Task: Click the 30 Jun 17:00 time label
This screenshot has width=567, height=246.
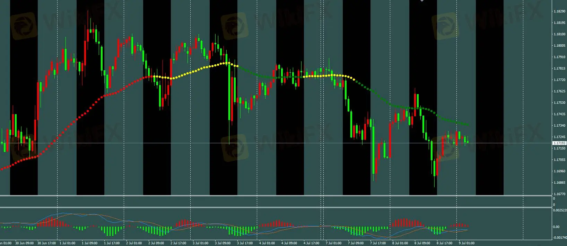Action: [46, 243]
